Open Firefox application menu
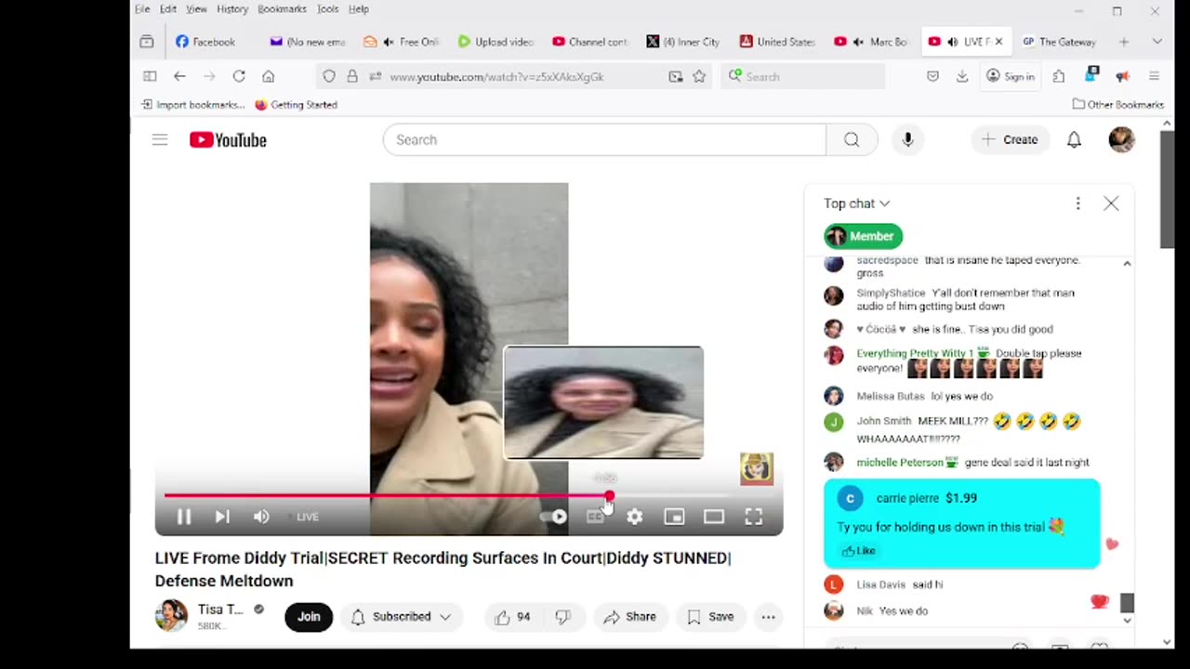Image resolution: width=1190 pixels, height=669 pixels. click(1154, 76)
